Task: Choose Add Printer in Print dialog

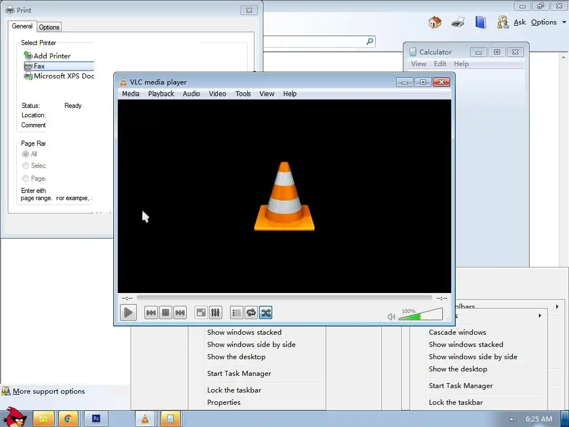Action: click(x=47, y=56)
